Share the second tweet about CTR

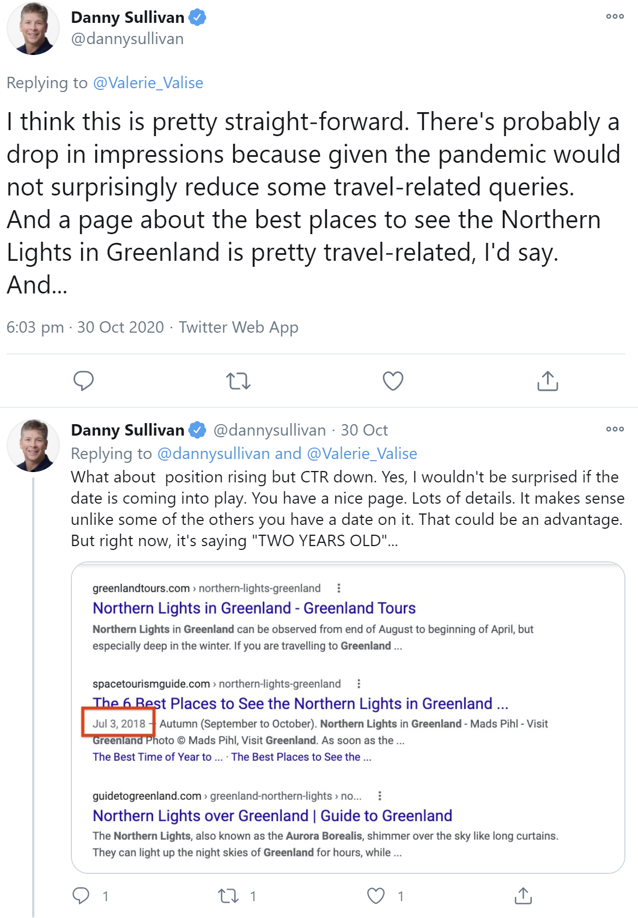point(523,896)
